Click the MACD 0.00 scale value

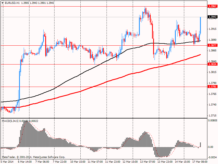tap(211, 147)
